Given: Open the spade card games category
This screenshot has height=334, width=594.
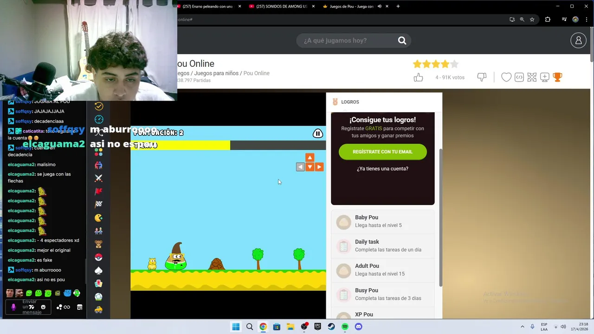Looking at the screenshot, I should [98, 270].
